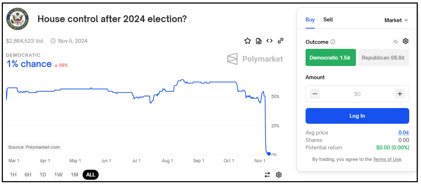Open the market rules document icon
The width and height of the screenshot is (421, 184).
[258, 41]
